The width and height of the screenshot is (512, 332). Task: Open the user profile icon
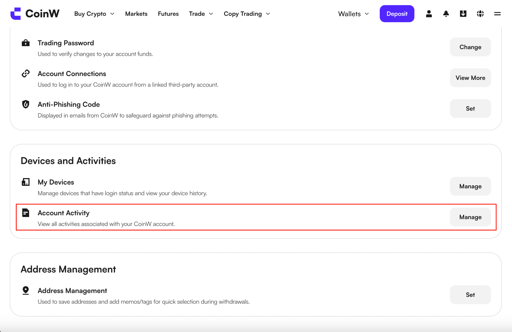pyautogui.click(x=429, y=14)
